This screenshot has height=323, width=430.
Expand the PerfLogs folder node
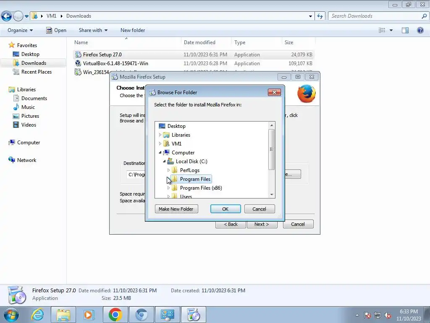168,170
